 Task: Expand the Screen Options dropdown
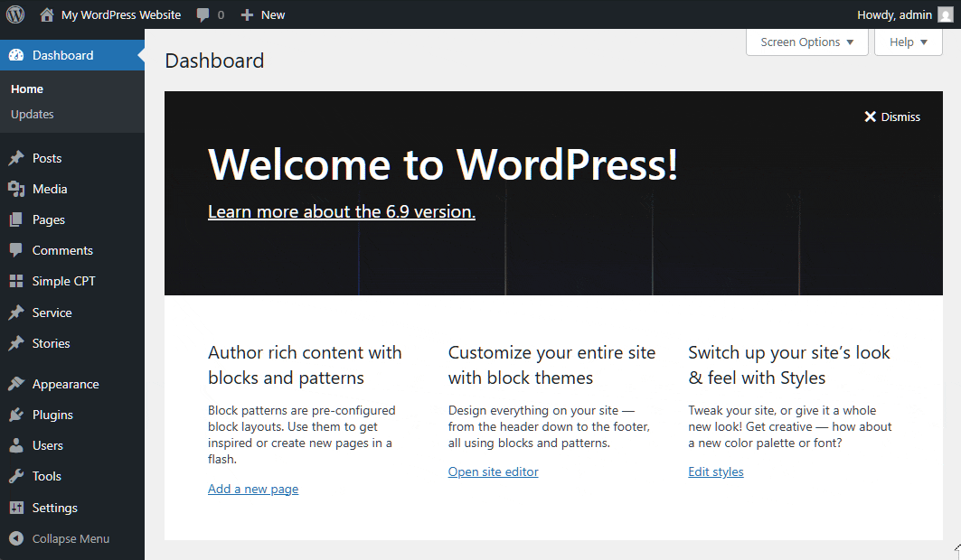(806, 42)
